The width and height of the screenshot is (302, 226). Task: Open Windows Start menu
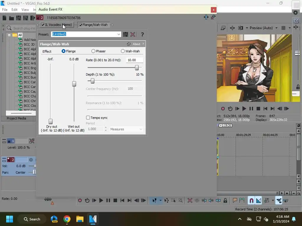9,219
